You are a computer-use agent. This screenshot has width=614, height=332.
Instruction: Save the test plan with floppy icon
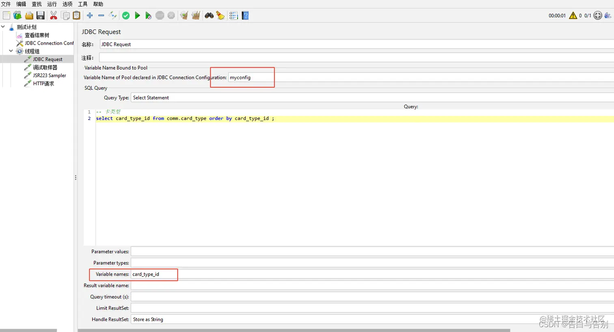[x=40, y=15]
